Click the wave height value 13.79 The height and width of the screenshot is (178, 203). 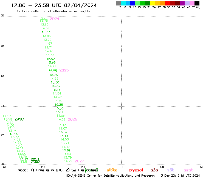click(67, 157)
